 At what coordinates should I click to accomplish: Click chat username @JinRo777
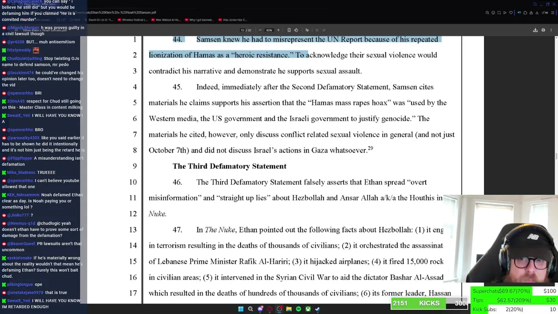click(x=18, y=215)
